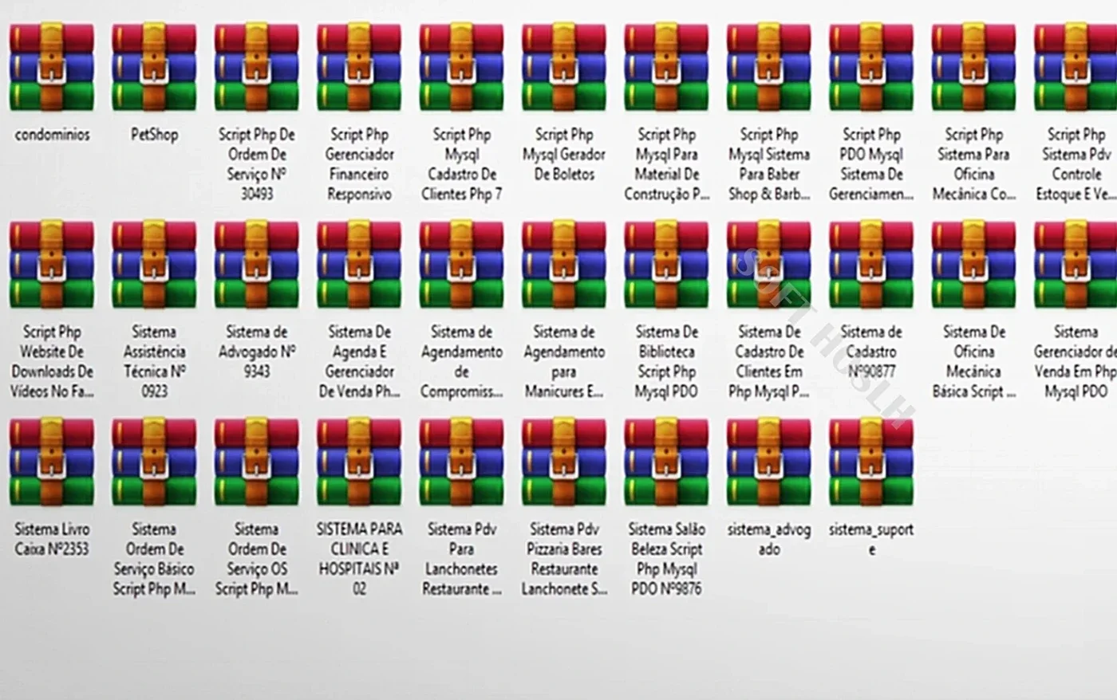The image size is (1117, 700).
Task: Click the 'SISTEMA PARA CLINICA E HOSPITAIS' label
Action: [x=359, y=559]
